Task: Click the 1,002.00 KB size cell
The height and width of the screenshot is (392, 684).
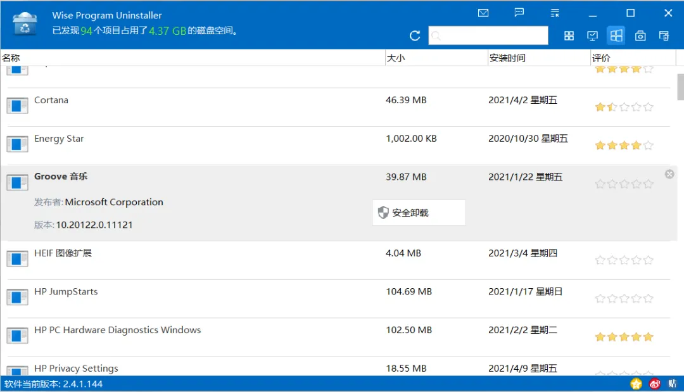Action: click(411, 139)
